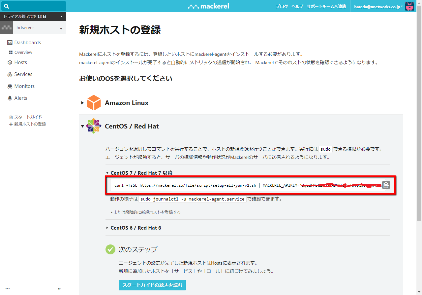The image size is (422, 295).
Task: Open the hdserver organization dropdown
Action: 33,28
